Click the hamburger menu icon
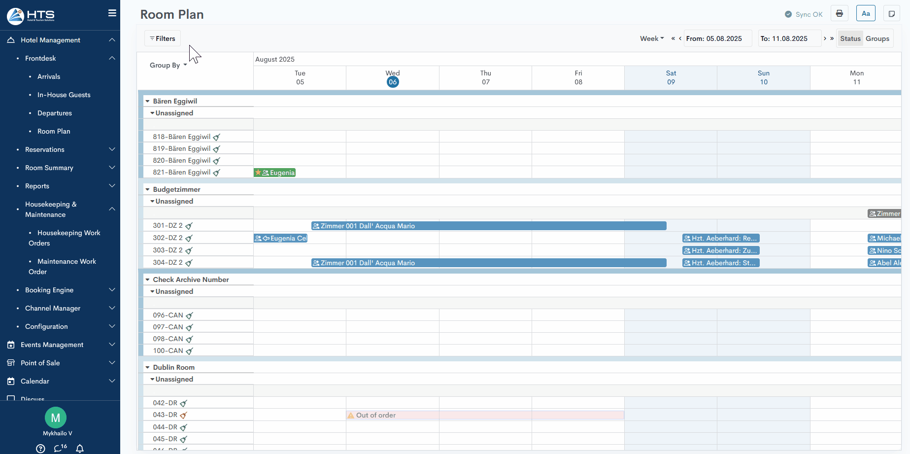Screen dimensions: 910x454 pos(112,13)
